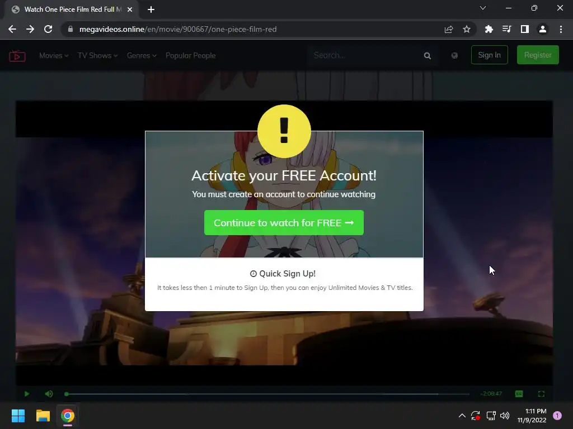The height and width of the screenshot is (429, 573).
Task: Open the tab search chevron
Action: [483, 8]
